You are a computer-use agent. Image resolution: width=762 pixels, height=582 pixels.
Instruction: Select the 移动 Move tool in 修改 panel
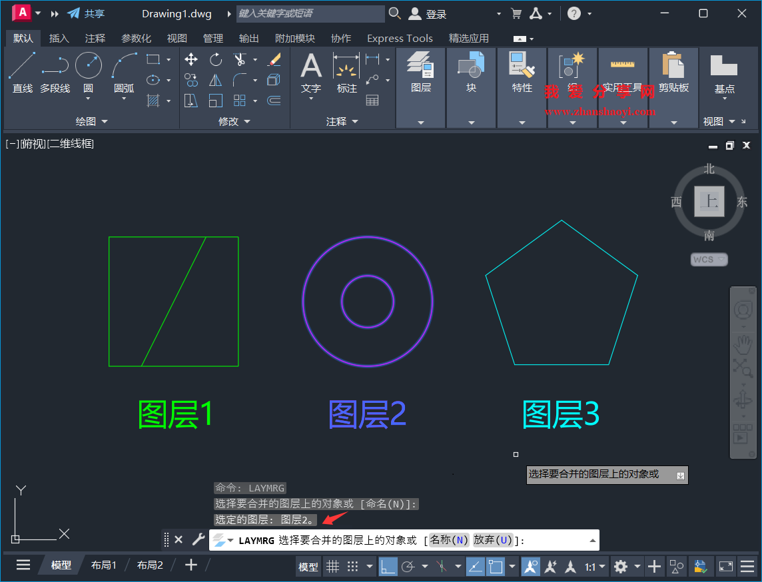190,60
